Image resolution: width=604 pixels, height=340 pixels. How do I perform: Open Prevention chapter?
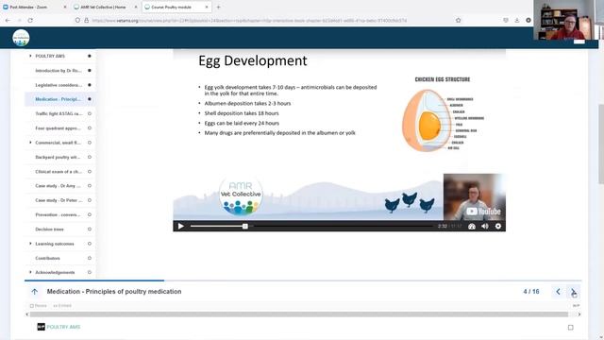[x=58, y=214]
